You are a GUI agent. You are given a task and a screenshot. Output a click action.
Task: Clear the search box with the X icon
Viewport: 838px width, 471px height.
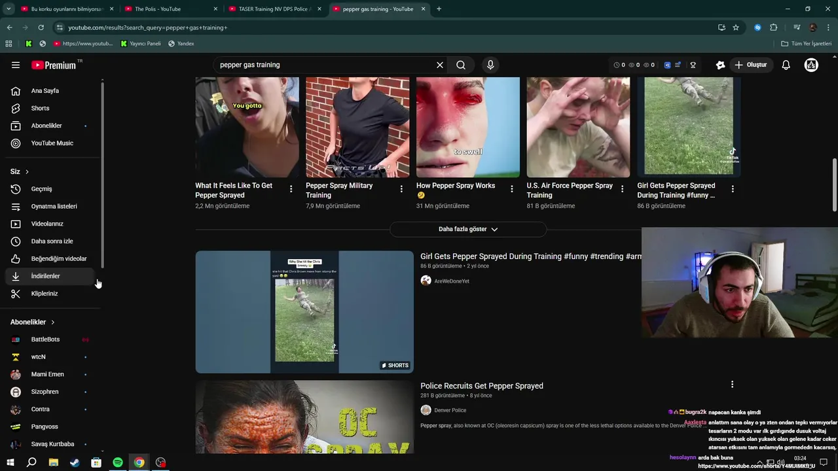[x=440, y=65]
